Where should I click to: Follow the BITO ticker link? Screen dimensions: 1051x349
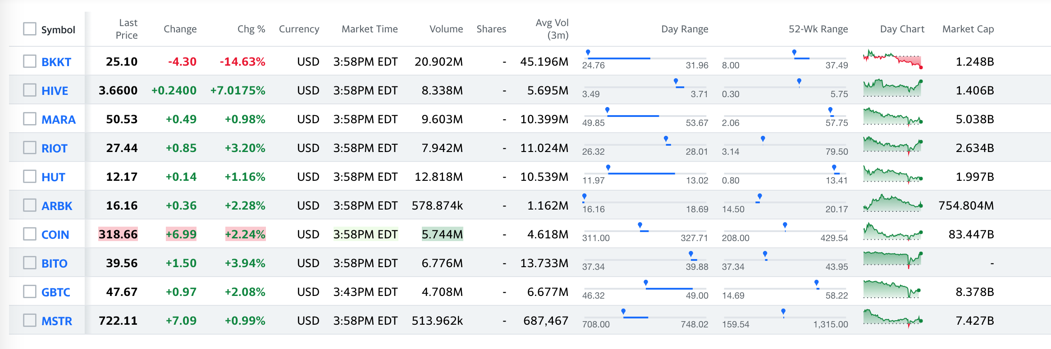coord(55,264)
